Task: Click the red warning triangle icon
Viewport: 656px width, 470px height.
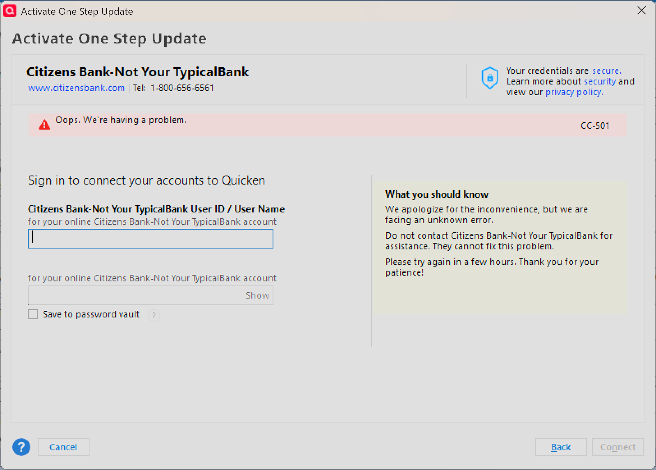Action: click(44, 125)
